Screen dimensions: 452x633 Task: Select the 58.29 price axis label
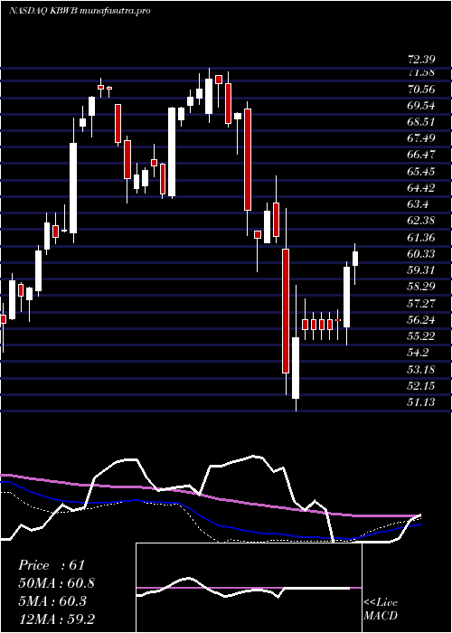click(421, 287)
